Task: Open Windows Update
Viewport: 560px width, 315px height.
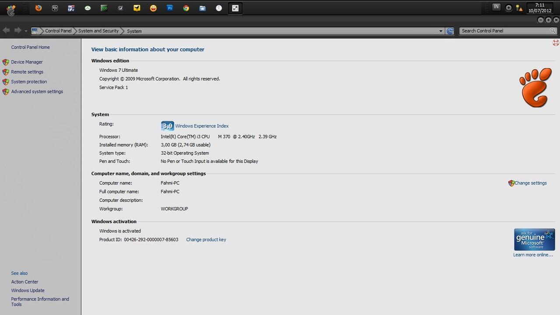Action: [28, 290]
